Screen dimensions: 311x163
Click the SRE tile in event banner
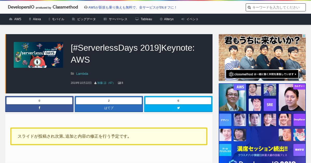click(x=270, y=105)
